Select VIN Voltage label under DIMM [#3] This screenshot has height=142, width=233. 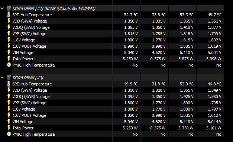pos(23,122)
